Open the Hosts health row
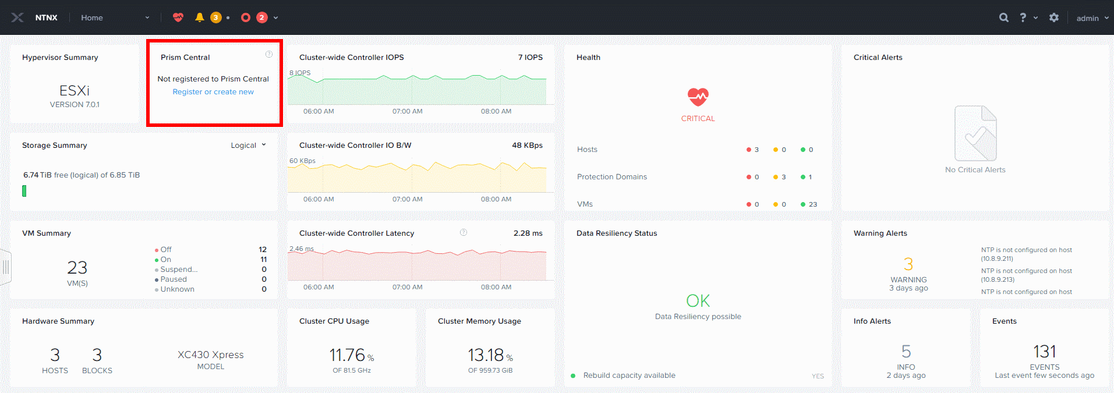This screenshot has height=393, width=1114. click(x=698, y=150)
